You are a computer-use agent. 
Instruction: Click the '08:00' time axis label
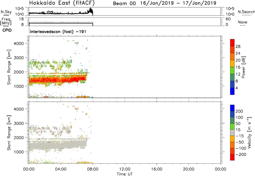tap(93, 169)
